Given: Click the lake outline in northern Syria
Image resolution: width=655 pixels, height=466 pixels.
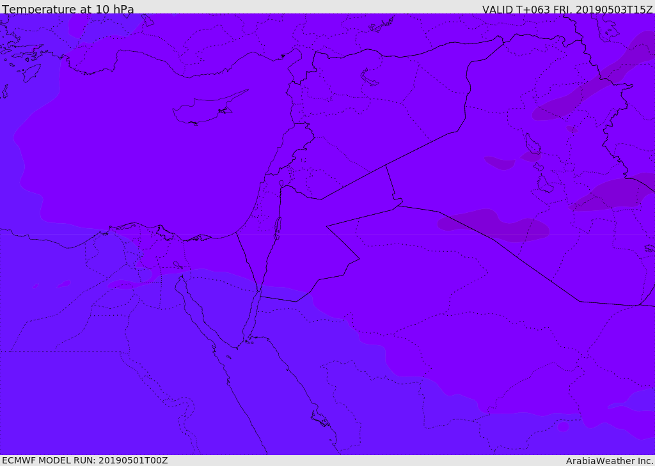Looking at the screenshot, I should tap(369, 77).
